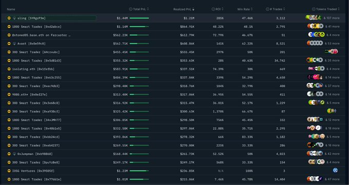Click the yellow label icon beside @stoned05.base.eth
Screen dimensions: 349x185
[9, 35]
